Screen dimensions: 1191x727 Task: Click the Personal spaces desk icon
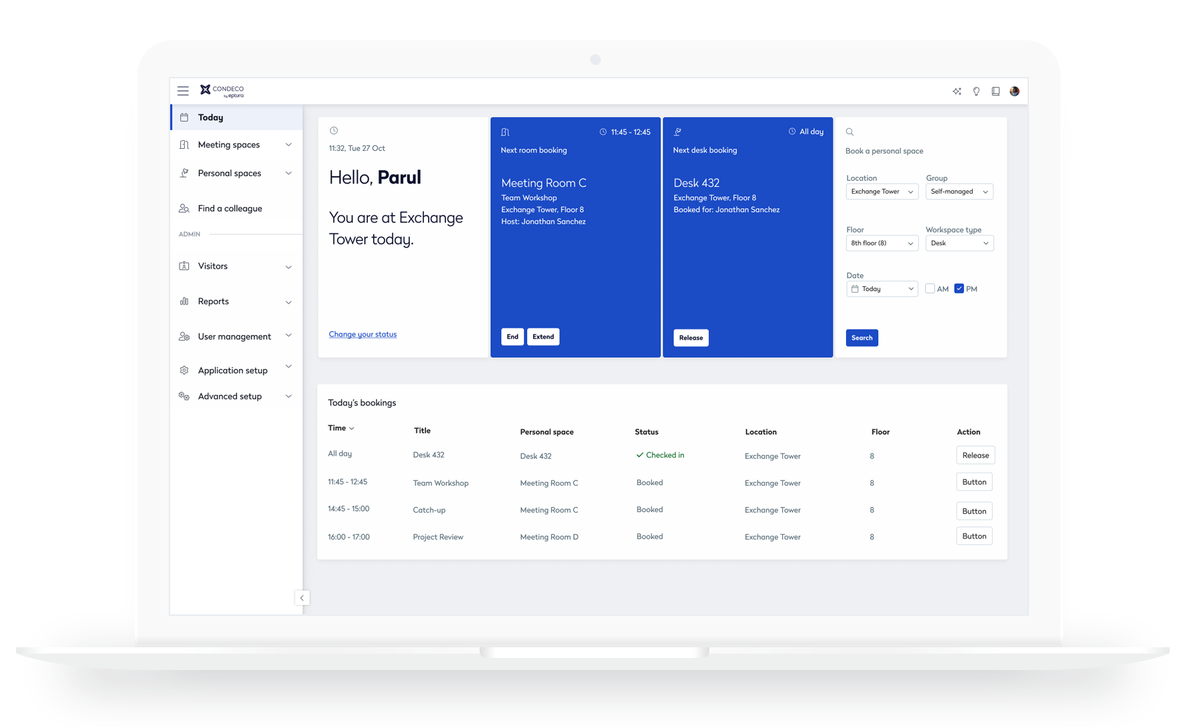(x=185, y=173)
